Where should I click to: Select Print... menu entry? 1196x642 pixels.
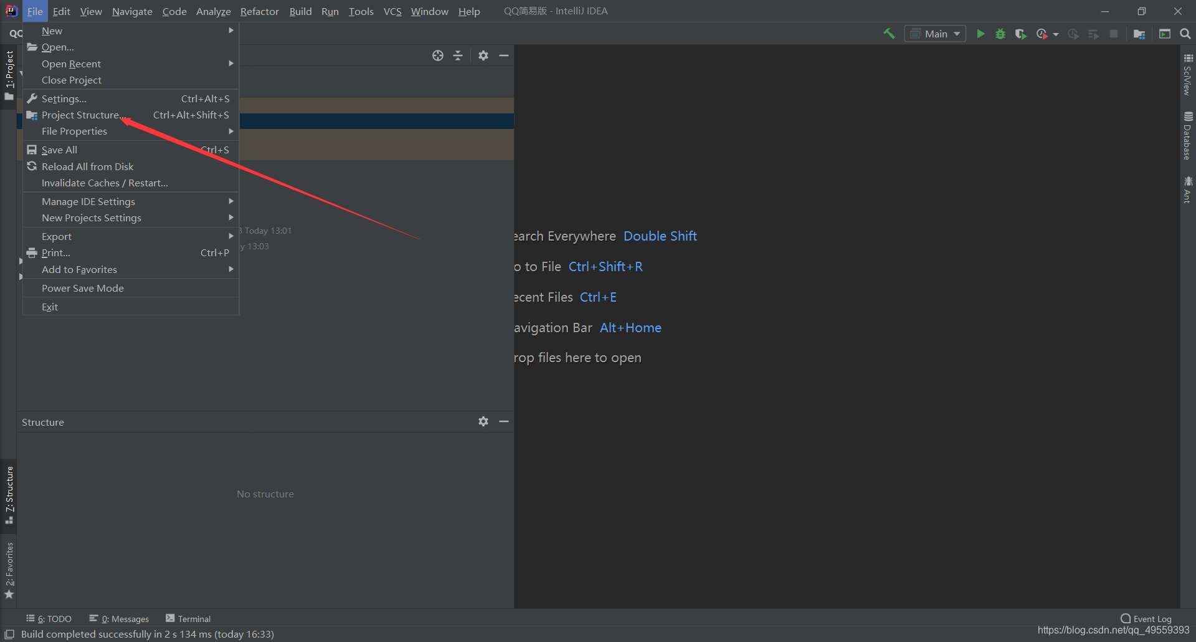131,252
